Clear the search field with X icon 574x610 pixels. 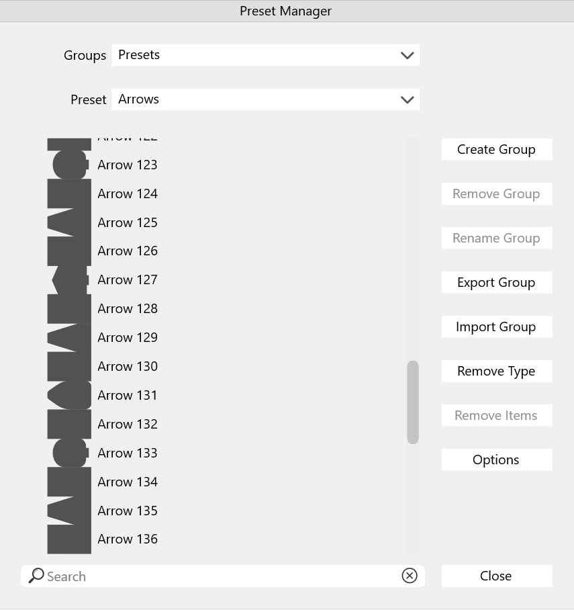pyautogui.click(x=409, y=576)
